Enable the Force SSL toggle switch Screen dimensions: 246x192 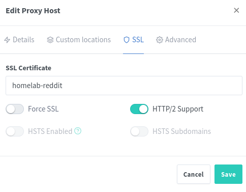tap(15, 109)
